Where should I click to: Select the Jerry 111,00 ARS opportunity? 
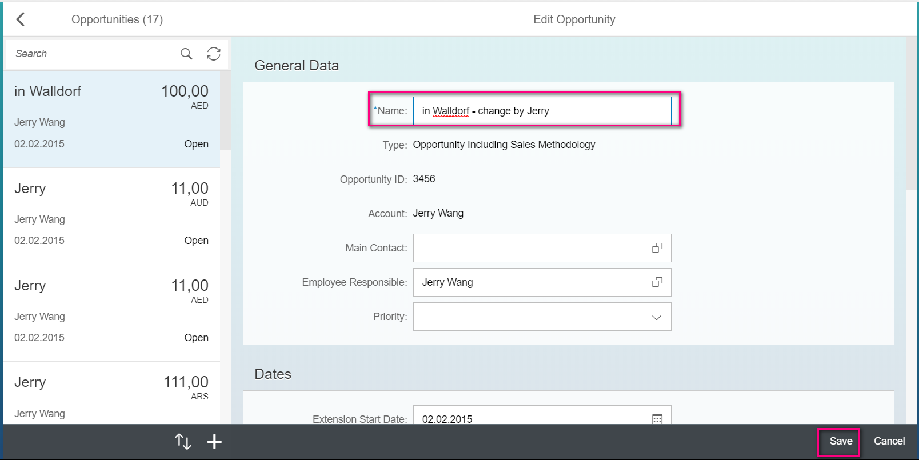[111, 394]
